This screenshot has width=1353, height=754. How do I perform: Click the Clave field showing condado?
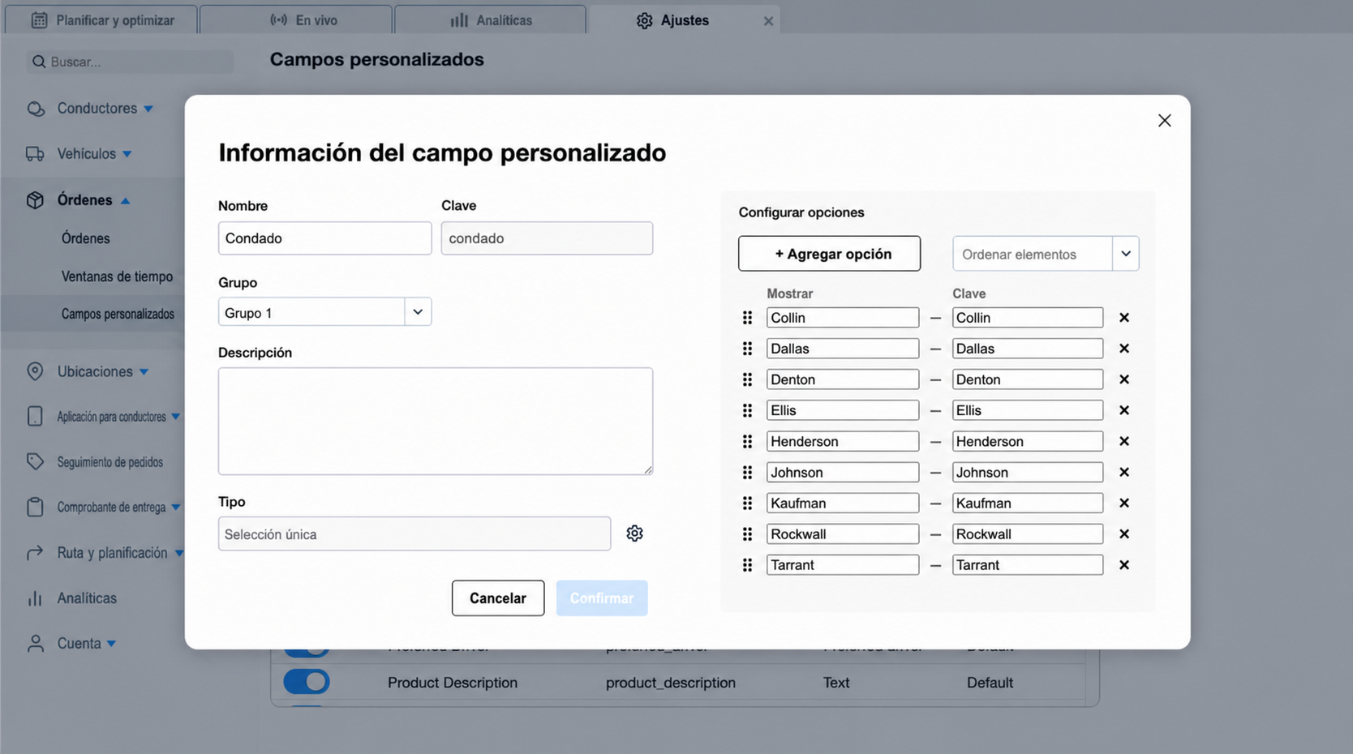[x=547, y=238]
